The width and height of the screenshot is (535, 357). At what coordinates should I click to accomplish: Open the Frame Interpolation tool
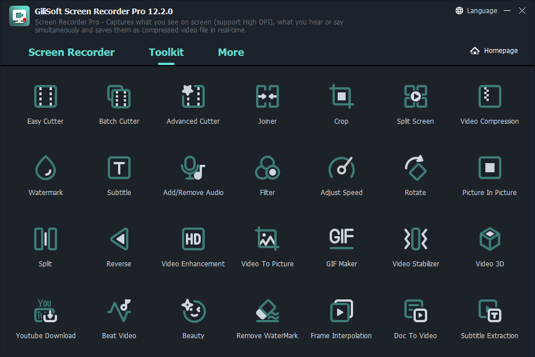click(341, 317)
